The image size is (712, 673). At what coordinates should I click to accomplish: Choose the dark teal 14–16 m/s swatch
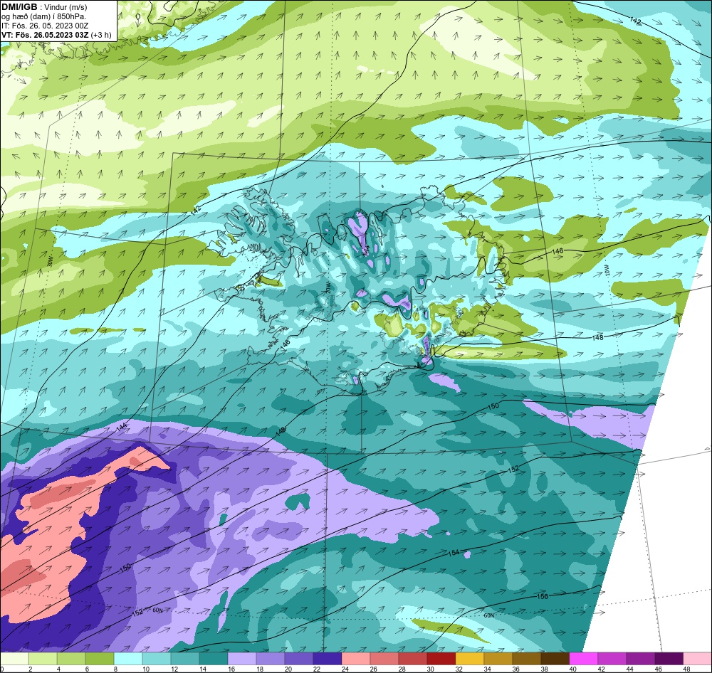(214, 659)
